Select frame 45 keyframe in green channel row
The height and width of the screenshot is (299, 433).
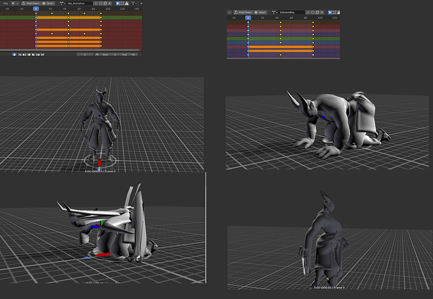68,18
